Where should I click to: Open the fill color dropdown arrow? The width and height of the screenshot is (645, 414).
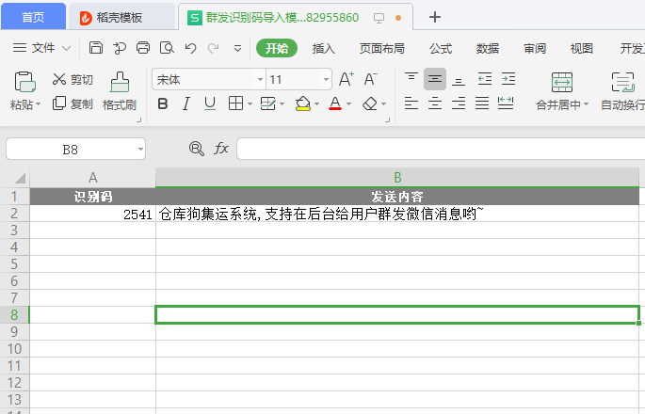pos(316,104)
